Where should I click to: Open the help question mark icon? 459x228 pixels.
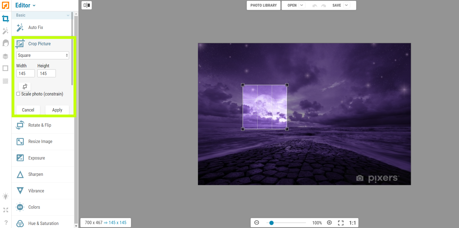coord(6,222)
